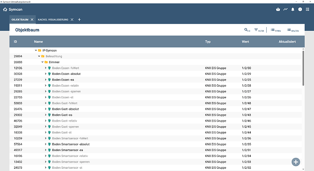
Task: Click ID 12136 cell
Action: tap(18, 68)
